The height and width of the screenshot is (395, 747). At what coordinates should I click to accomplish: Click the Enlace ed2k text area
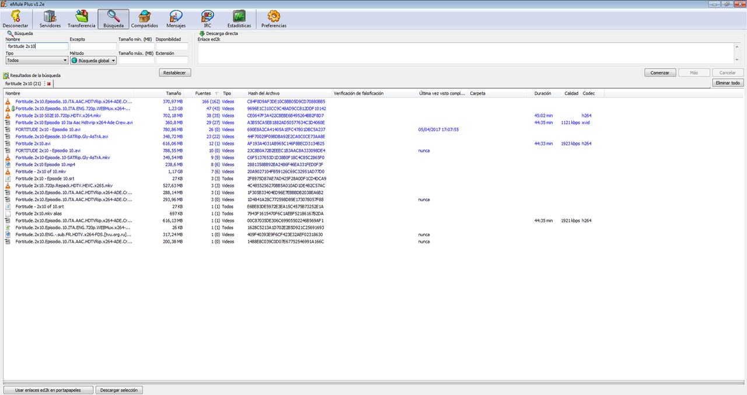click(x=466, y=53)
